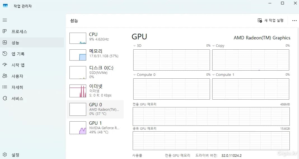The image size is (299, 159).
Task: Click the Compute 1 usage graph
Action: 251,89
